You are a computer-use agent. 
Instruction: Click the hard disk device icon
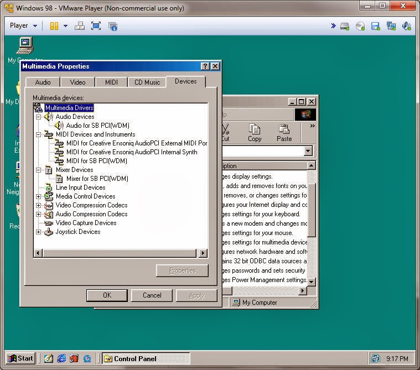(x=345, y=26)
